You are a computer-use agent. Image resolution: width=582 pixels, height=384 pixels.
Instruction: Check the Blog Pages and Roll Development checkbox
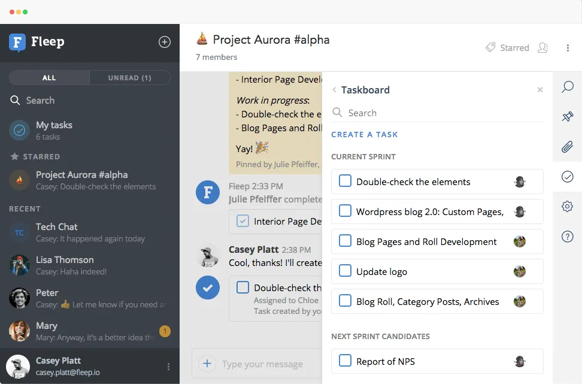[x=345, y=241]
